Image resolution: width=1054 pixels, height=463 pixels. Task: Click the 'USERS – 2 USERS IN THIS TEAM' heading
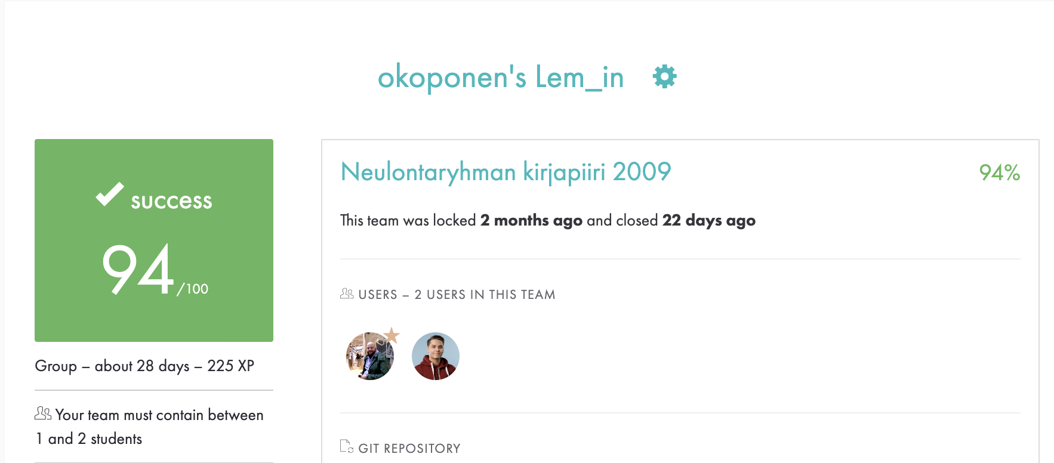[x=457, y=294]
